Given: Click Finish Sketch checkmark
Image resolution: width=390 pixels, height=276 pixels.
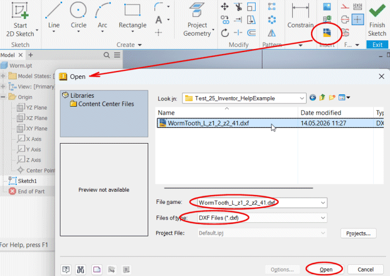Looking at the screenshot, I should tap(377, 20).
